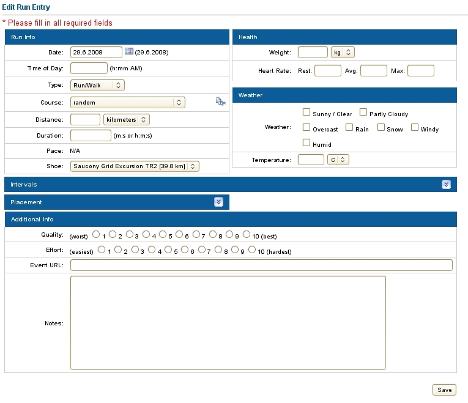Select Effort rating 6
The image size is (468, 403).
(185, 250)
